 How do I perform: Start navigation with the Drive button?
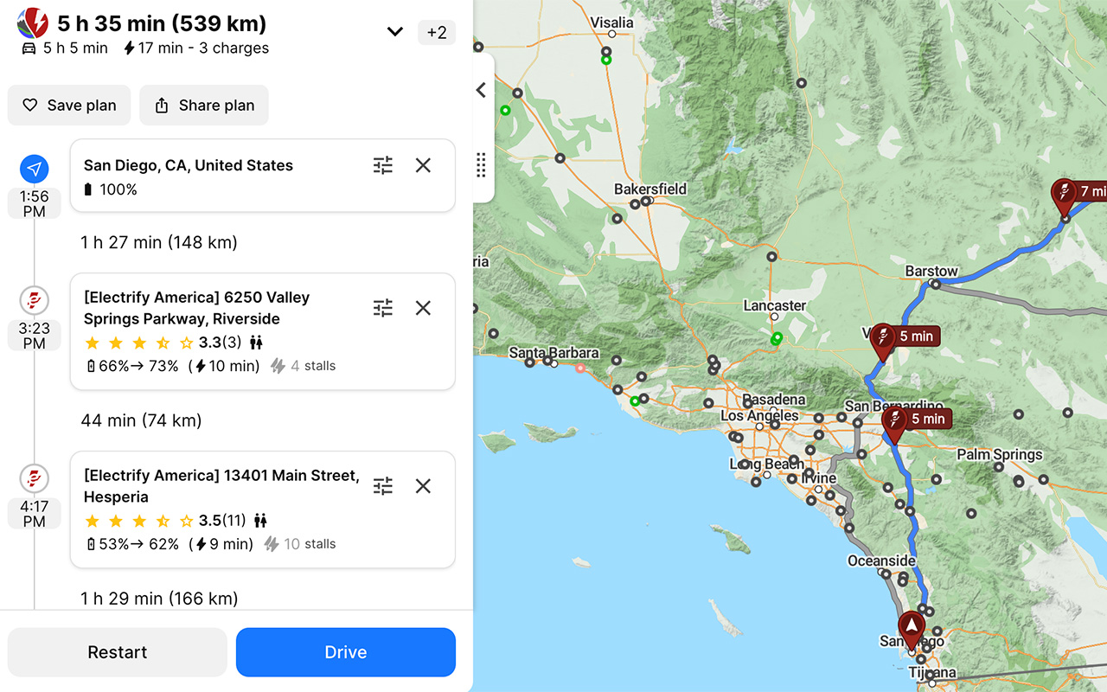point(345,652)
